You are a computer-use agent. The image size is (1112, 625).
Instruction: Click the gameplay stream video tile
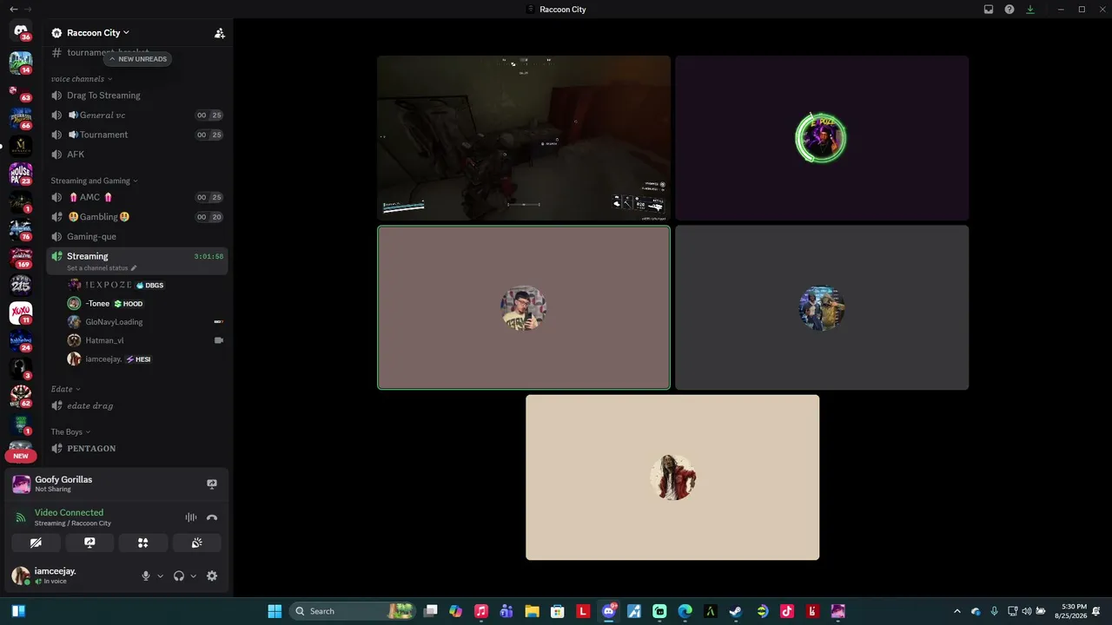[x=524, y=138]
